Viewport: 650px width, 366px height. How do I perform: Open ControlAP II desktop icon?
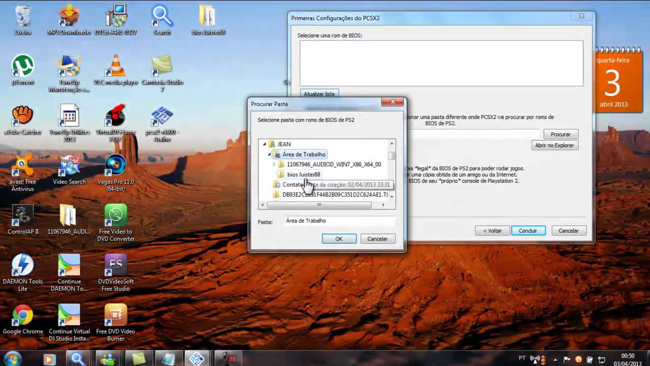(x=23, y=220)
